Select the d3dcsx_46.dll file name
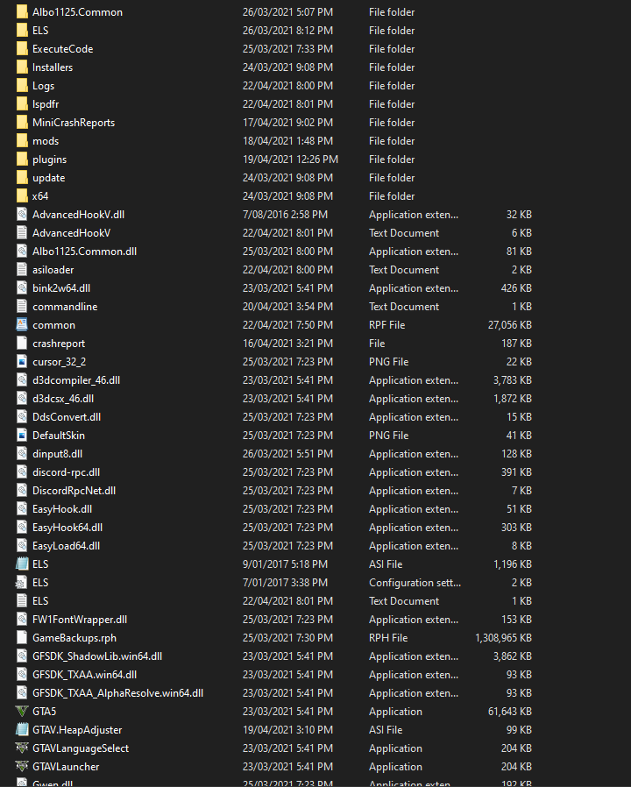The image size is (631, 787). click(63, 399)
